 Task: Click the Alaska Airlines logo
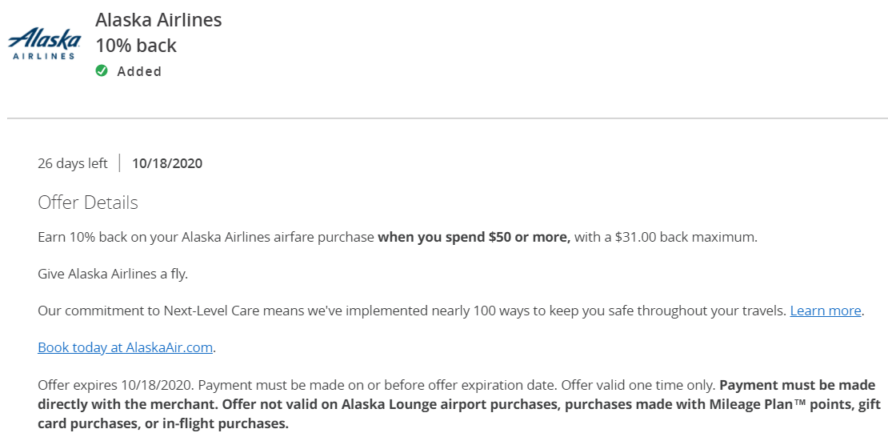[x=44, y=43]
